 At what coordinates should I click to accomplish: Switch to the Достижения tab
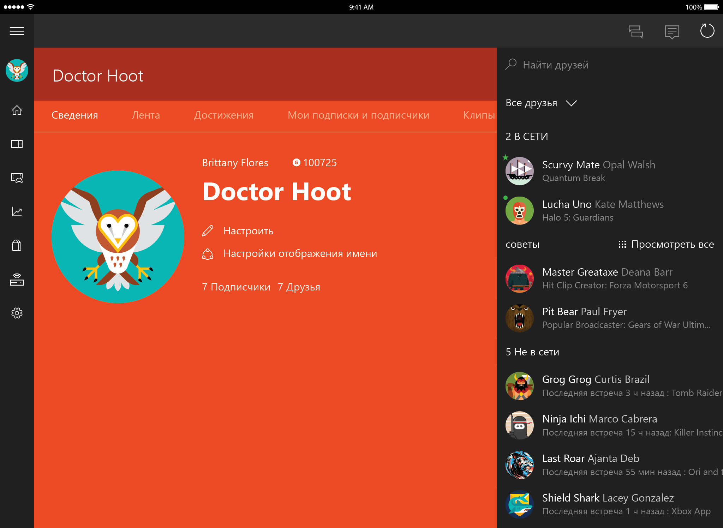pyautogui.click(x=224, y=115)
